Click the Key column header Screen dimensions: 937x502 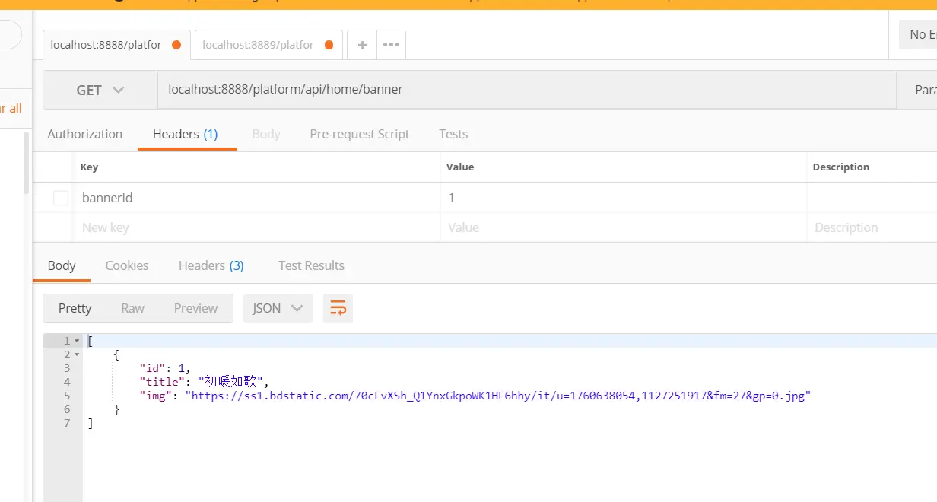coord(89,167)
